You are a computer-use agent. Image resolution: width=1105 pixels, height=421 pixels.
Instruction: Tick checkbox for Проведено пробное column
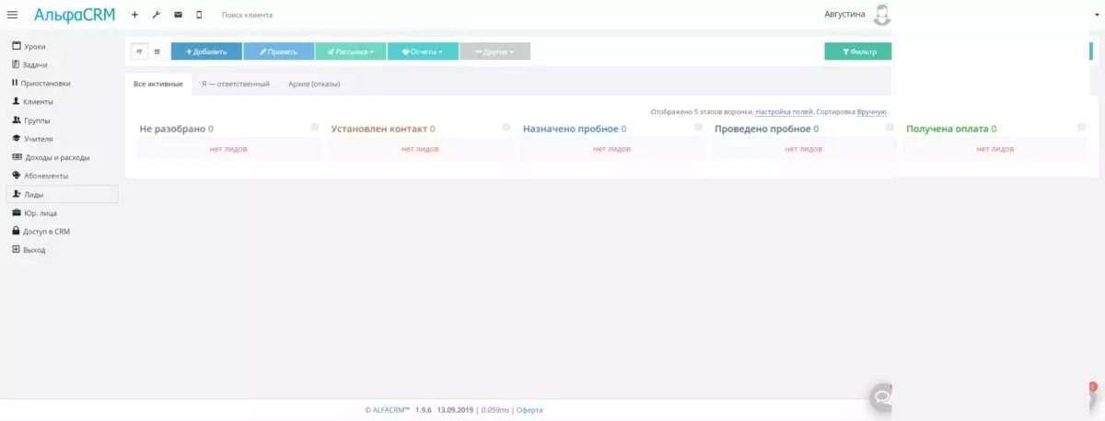click(890, 127)
